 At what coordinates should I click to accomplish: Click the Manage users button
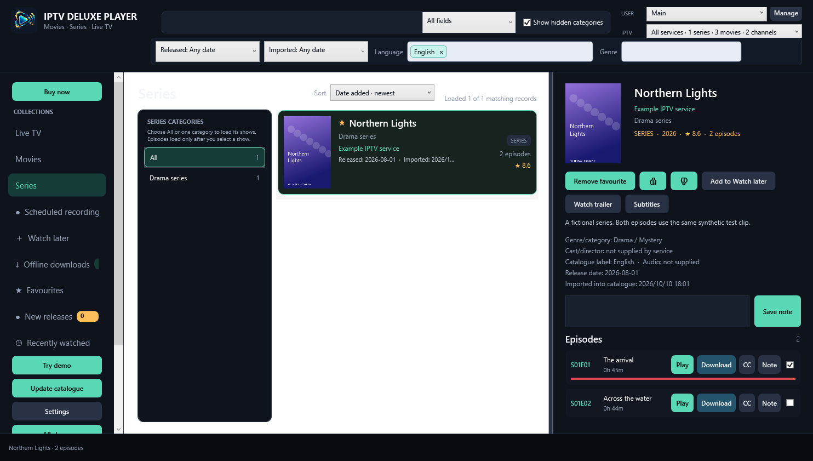(x=786, y=14)
